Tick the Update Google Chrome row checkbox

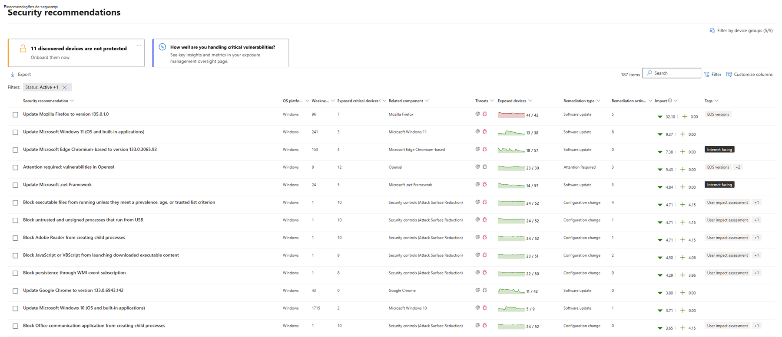point(16,291)
